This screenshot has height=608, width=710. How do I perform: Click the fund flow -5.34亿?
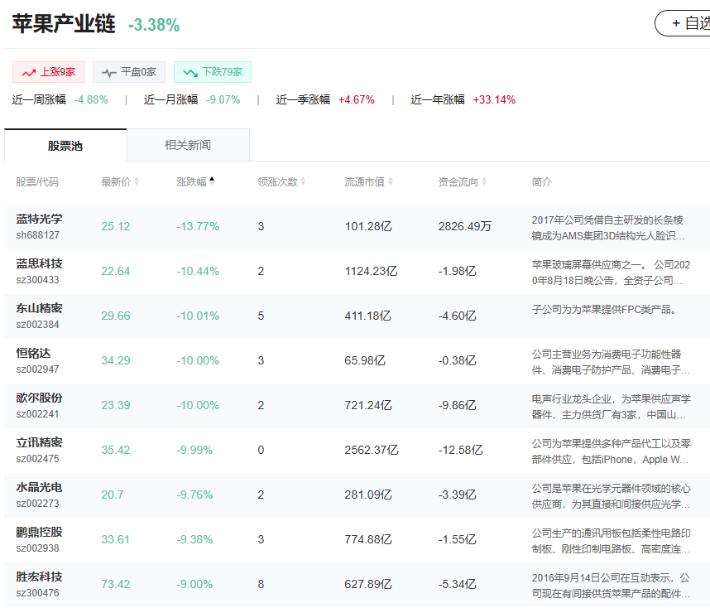pyautogui.click(x=458, y=584)
